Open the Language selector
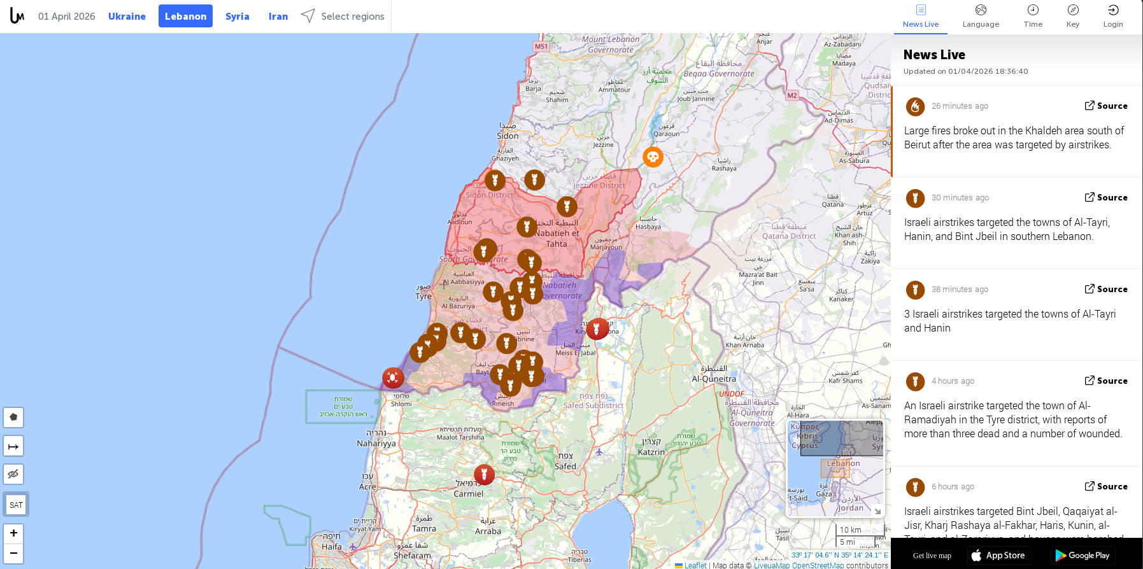 (x=981, y=17)
